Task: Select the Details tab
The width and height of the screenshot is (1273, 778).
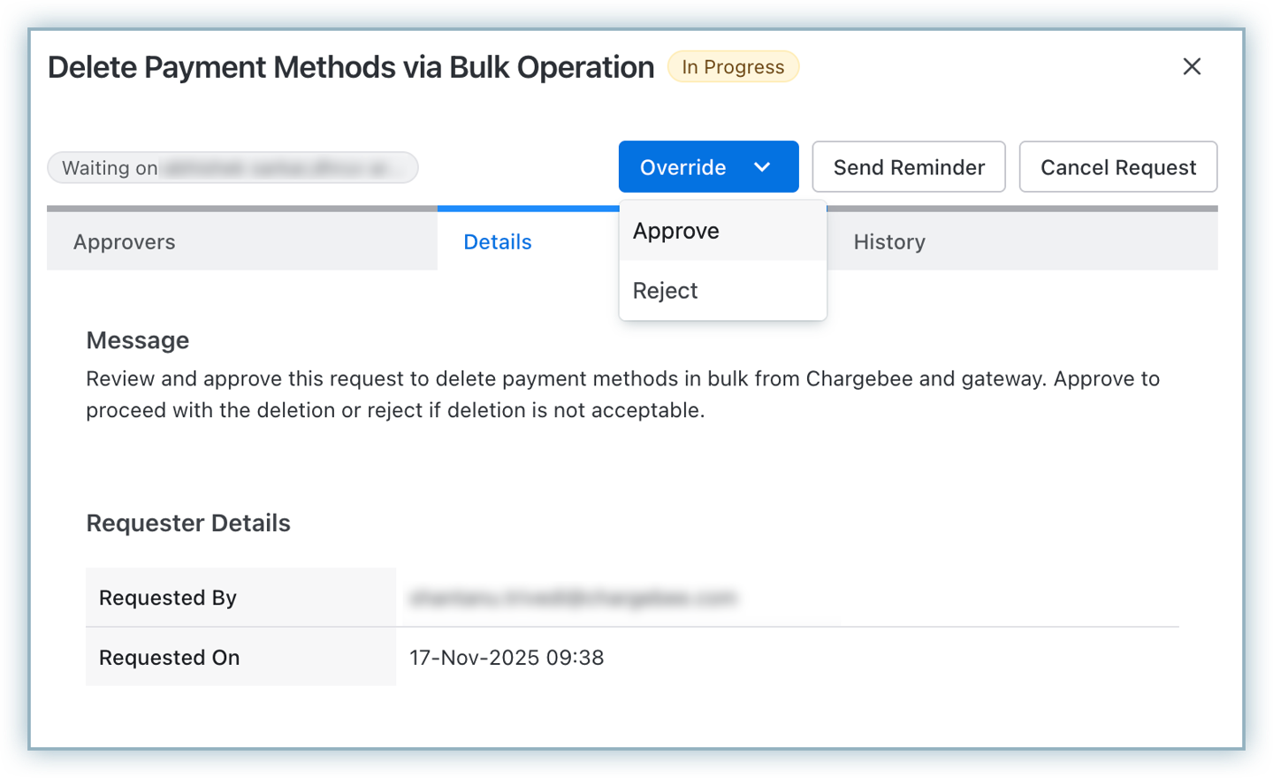Action: click(x=498, y=242)
